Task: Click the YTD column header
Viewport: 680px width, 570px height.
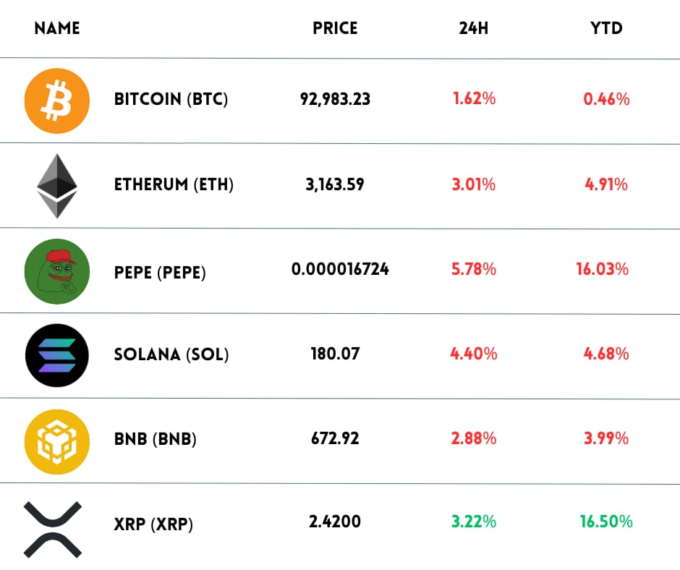Action: pos(606,29)
